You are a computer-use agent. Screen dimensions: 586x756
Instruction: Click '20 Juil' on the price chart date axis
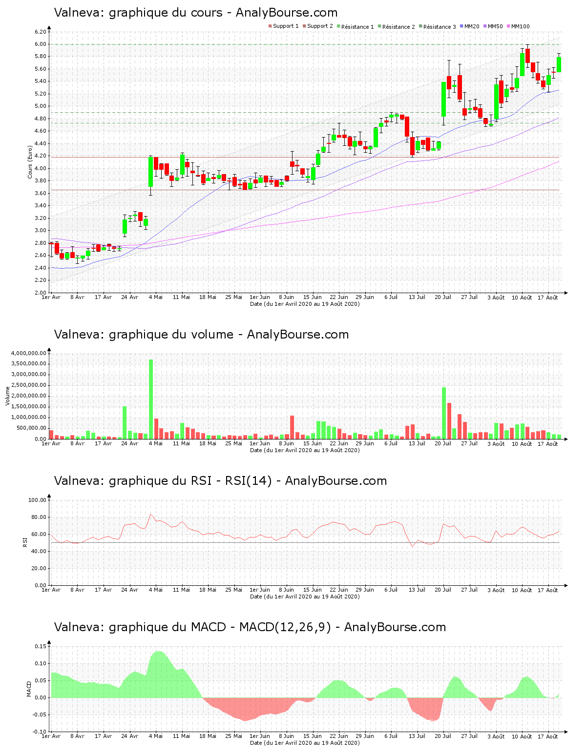[x=443, y=297]
